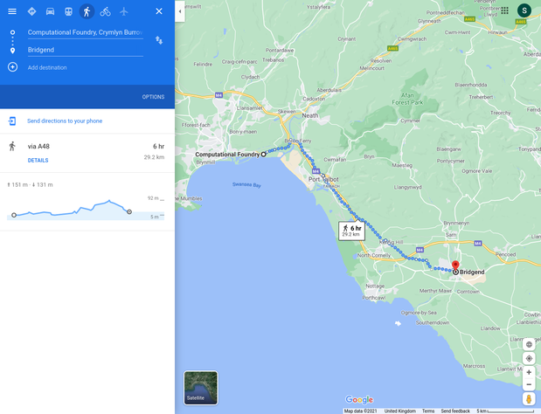Click the Port Talbot map label
This screenshot has height=414, width=541.
323,179
